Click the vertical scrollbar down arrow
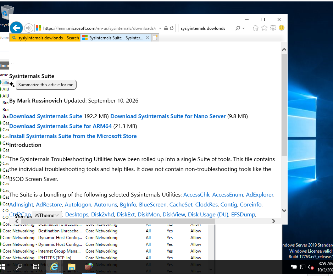This screenshot has width=333, height=276. click(284, 211)
